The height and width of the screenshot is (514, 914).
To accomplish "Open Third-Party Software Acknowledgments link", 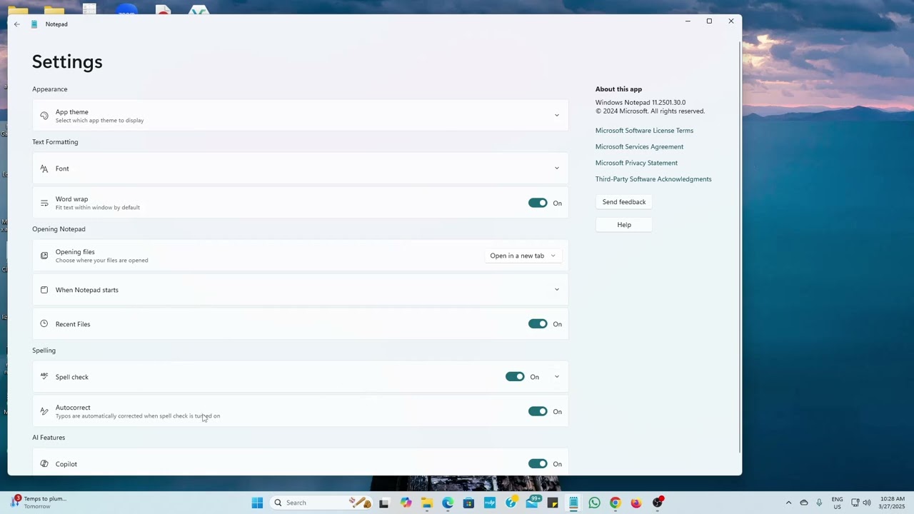I will click(x=653, y=179).
